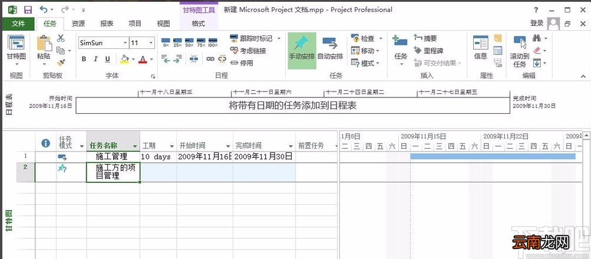Image resolution: width=591 pixels, height=259 pixels.
Task: Open the Inspect (检查) dropdown
Action: [x=367, y=38]
